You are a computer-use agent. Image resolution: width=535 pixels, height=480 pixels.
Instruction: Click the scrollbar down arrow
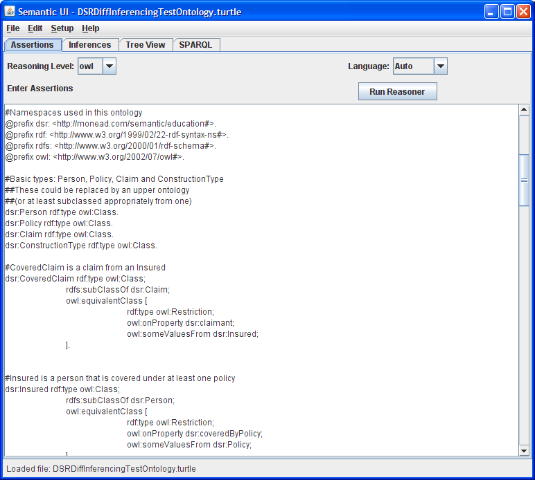pos(524,451)
